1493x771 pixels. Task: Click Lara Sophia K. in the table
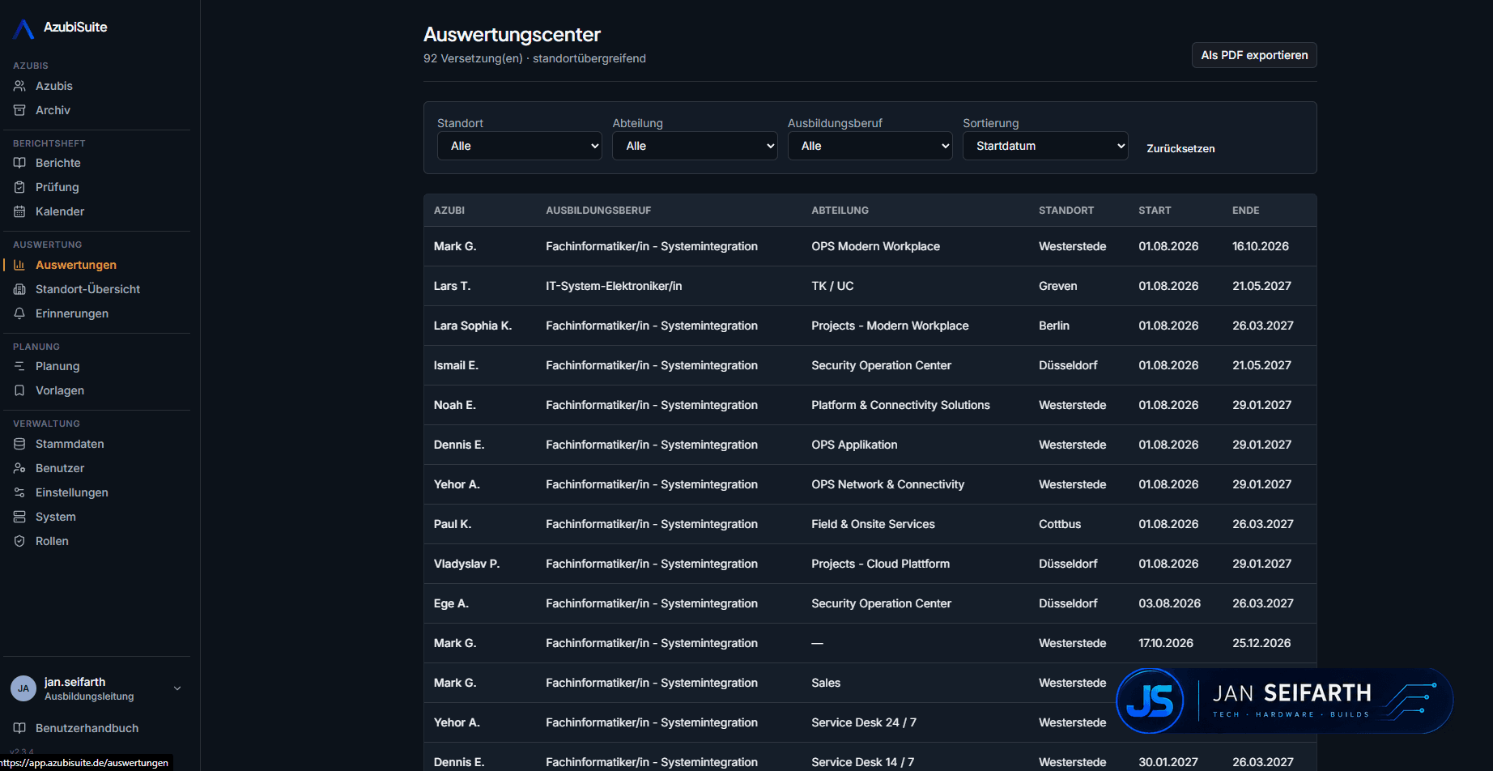pyautogui.click(x=473, y=326)
